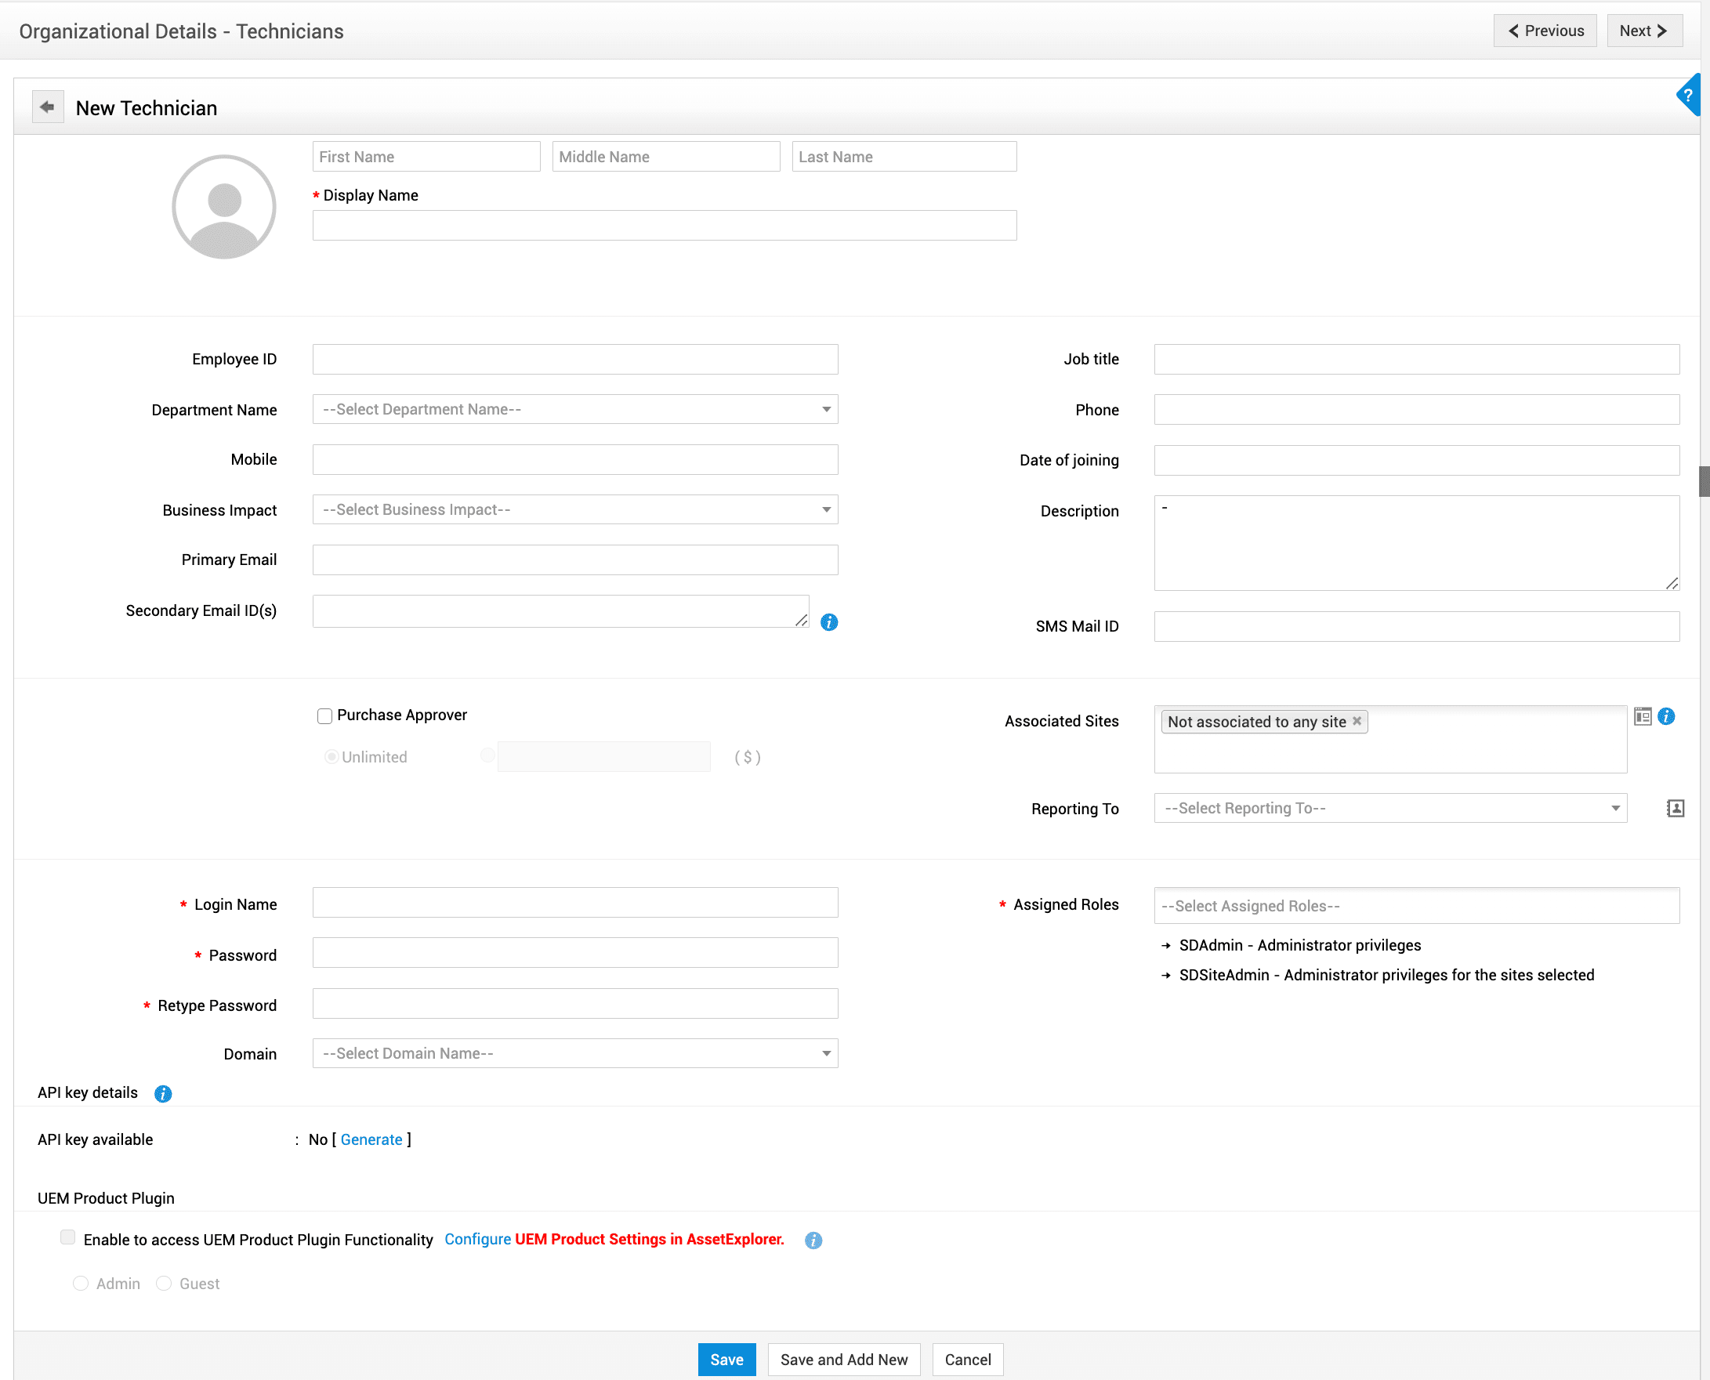
Task: Select the Admin radio button
Action: point(80,1284)
